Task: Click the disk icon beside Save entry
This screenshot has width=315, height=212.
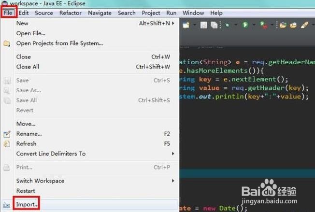Action: tap(7, 81)
